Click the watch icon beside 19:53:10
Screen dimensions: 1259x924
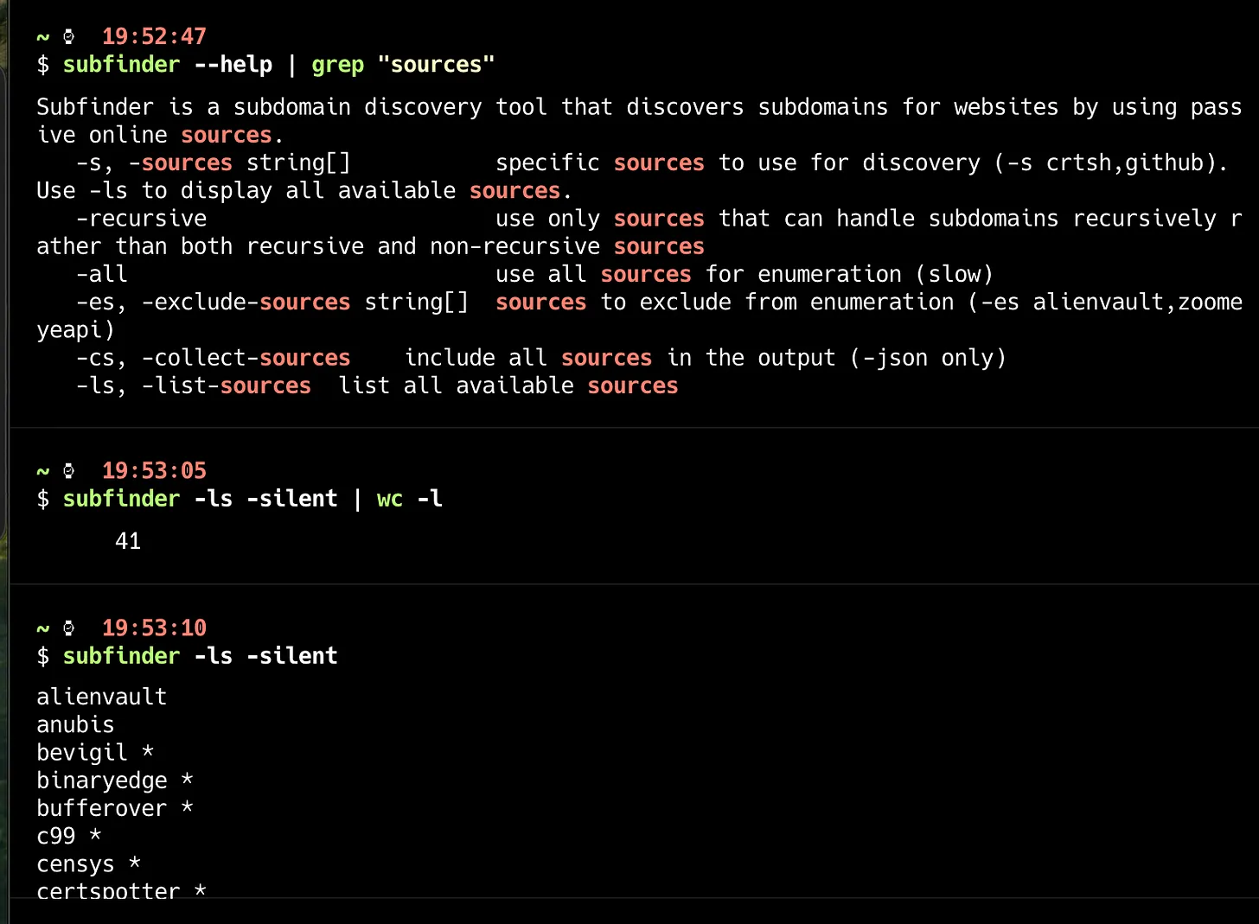(x=69, y=628)
